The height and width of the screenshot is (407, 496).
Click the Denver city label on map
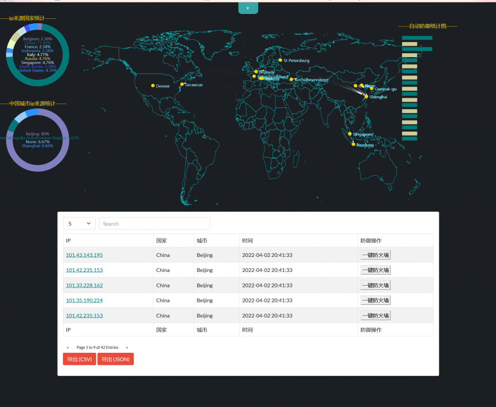point(163,86)
